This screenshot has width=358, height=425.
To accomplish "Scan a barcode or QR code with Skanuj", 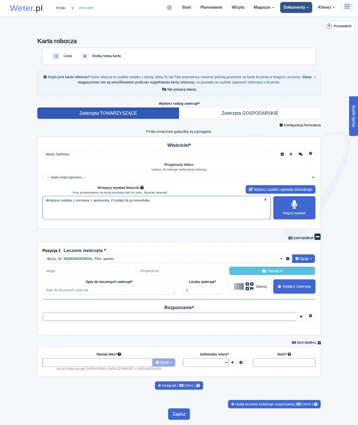I will 251,286.
